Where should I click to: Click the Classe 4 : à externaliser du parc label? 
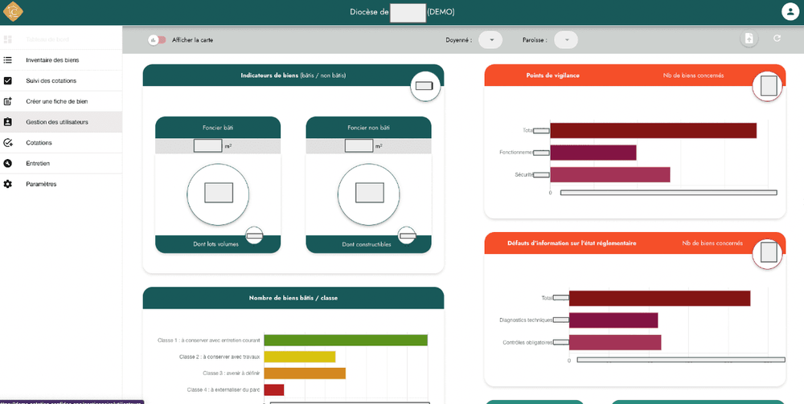(x=224, y=390)
